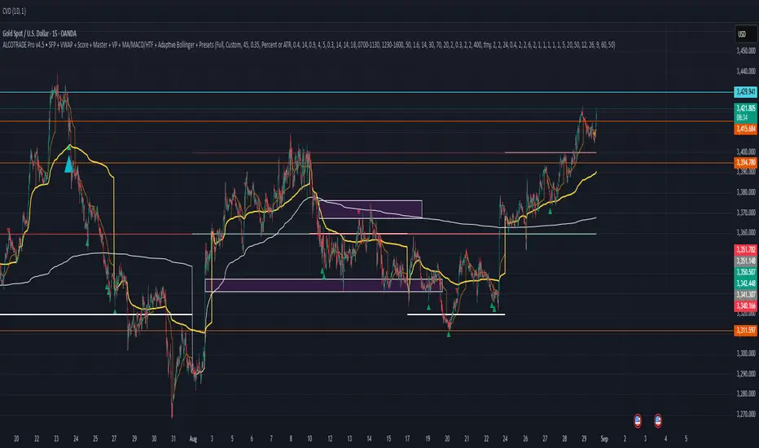Open the second US flag economic event icon
The image size is (759, 448).
tap(658, 420)
